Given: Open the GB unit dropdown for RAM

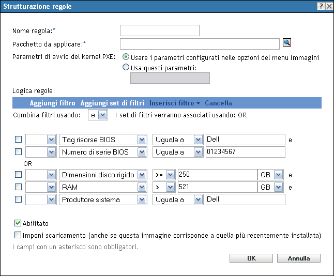Looking at the screenshot, I should pyautogui.click(x=279, y=187).
